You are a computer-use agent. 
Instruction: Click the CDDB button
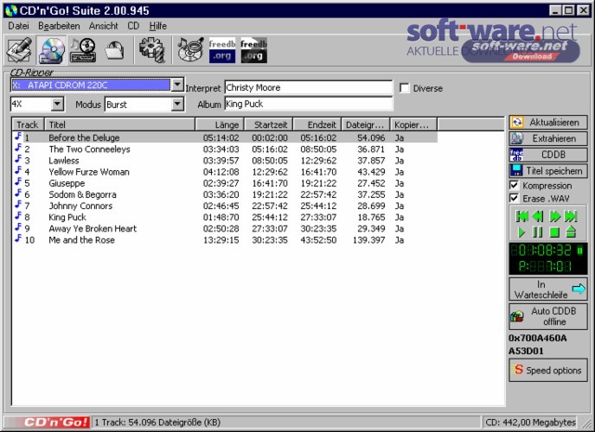click(x=548, y=155)
